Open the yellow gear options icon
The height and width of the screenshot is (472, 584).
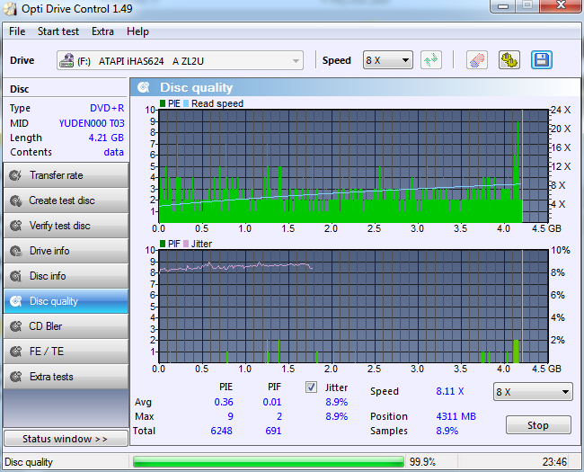[509, 60]
